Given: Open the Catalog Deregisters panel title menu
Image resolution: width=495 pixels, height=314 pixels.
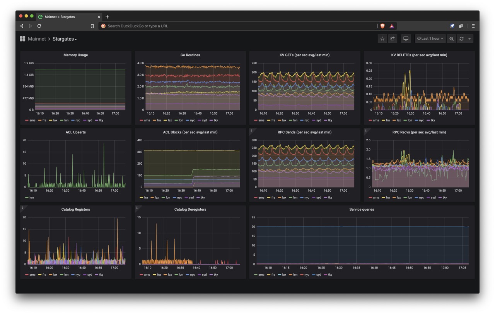Looking at the screenshot, I should (x=190, y=209).
